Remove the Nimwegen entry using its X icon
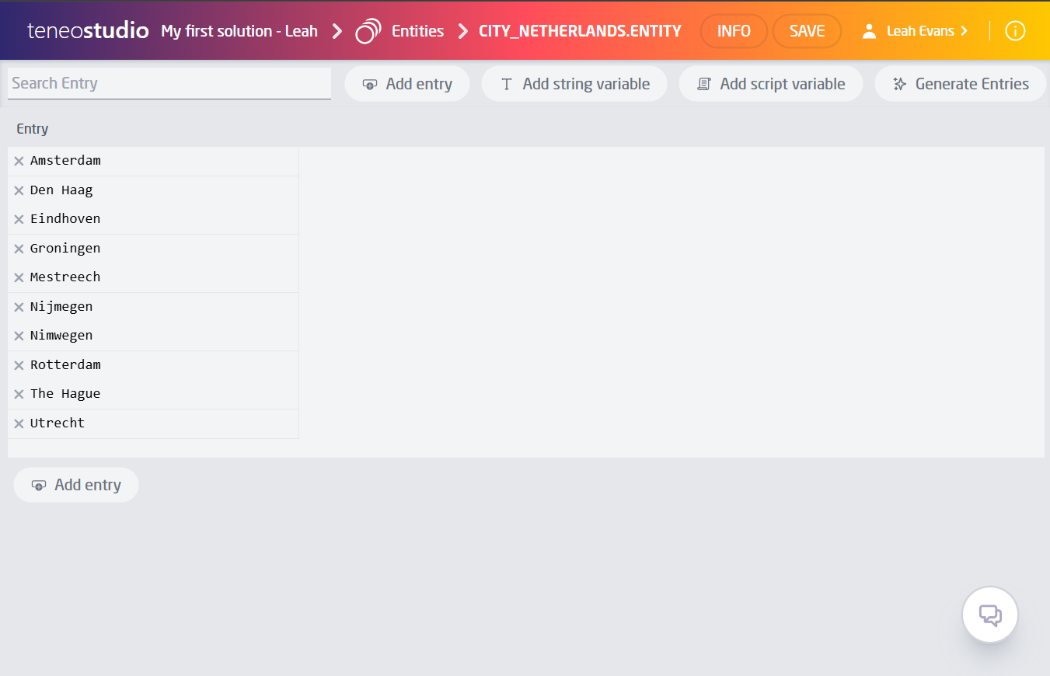The width and height of the screenshot is (1050, 676). [x=19, y=336]
